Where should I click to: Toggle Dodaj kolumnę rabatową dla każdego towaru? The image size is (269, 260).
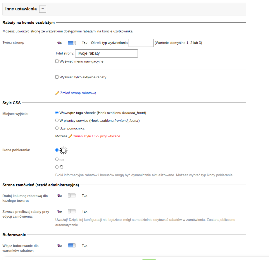coord(72,196)
